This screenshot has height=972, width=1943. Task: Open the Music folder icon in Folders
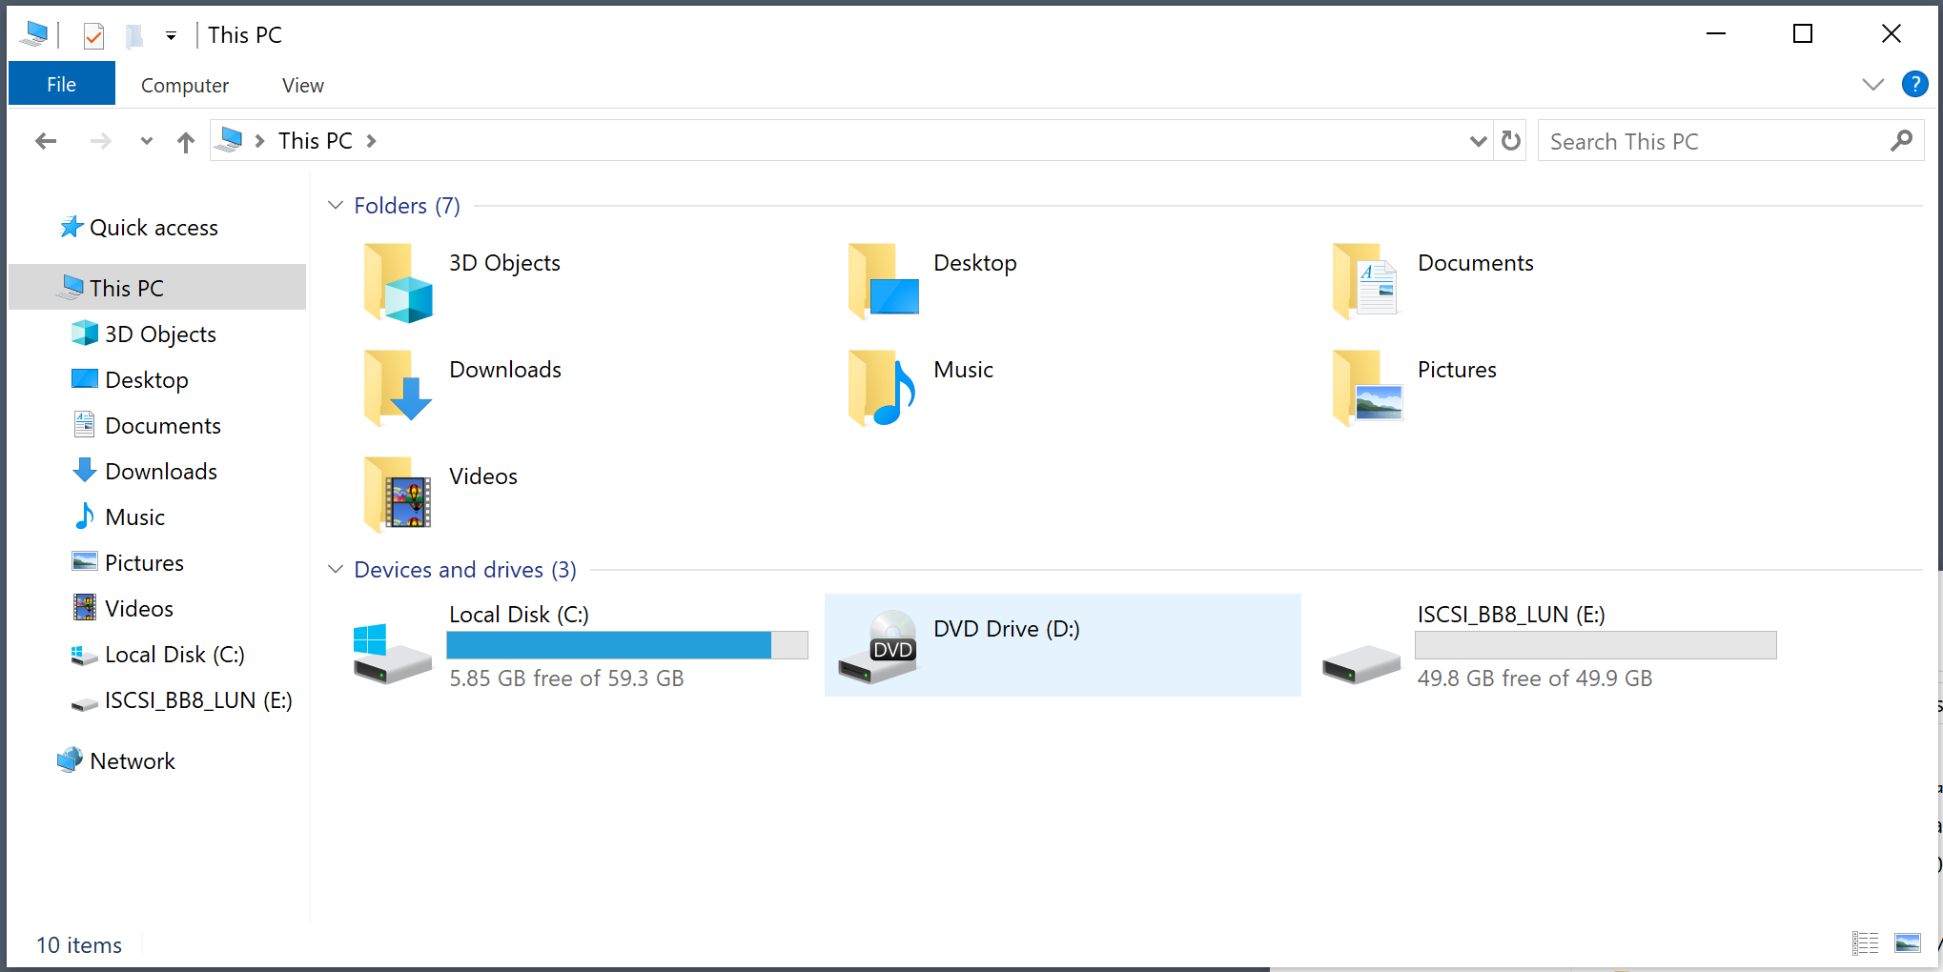point(883,388)
